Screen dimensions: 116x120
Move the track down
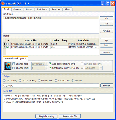[x=106, y=45]
